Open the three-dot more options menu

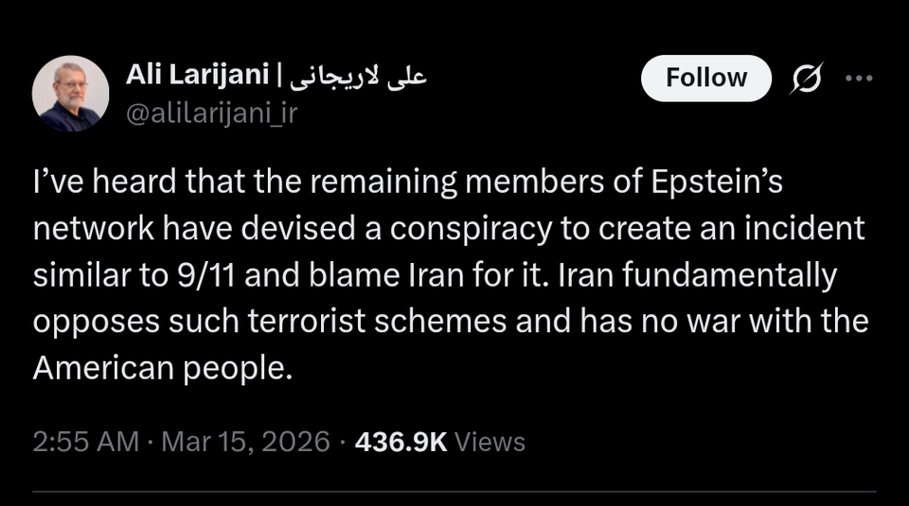[859, 79]
